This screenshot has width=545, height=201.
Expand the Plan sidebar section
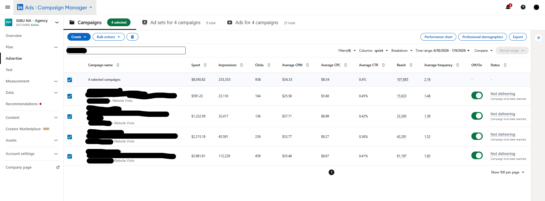point(56,47)
